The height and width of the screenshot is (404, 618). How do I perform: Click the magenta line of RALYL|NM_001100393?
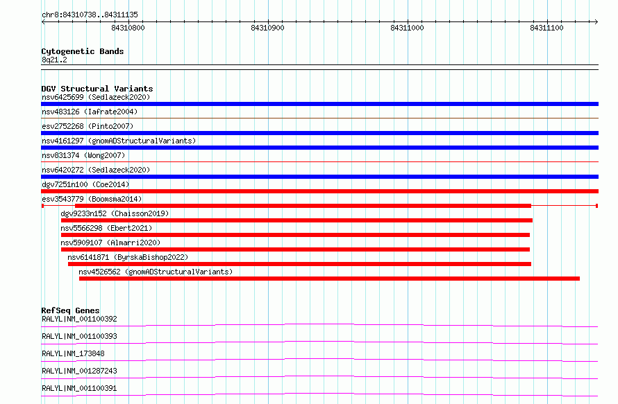(319, 342)
